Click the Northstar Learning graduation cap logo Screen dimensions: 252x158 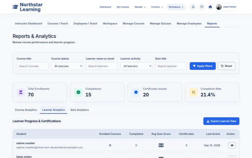15,7
